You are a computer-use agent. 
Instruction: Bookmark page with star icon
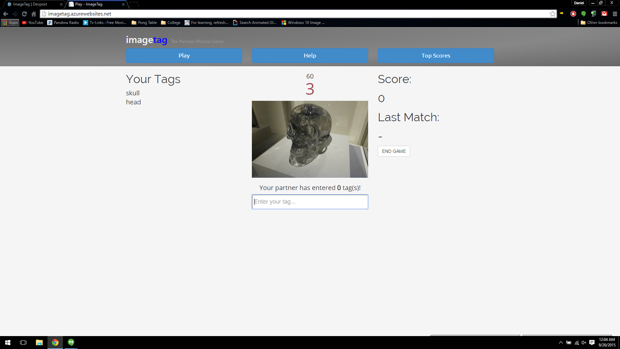pos(553,14)
